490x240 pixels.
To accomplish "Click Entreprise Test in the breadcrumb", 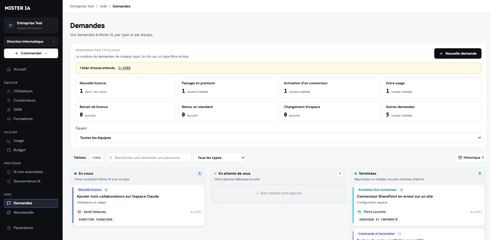I will (x=82, y=6).
